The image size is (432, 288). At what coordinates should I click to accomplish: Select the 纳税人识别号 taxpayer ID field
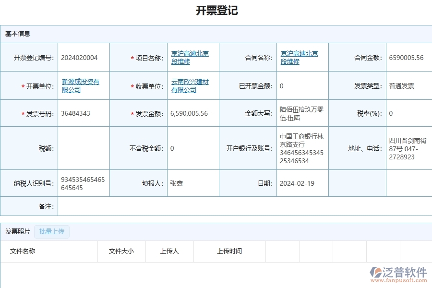click(83, 183)
